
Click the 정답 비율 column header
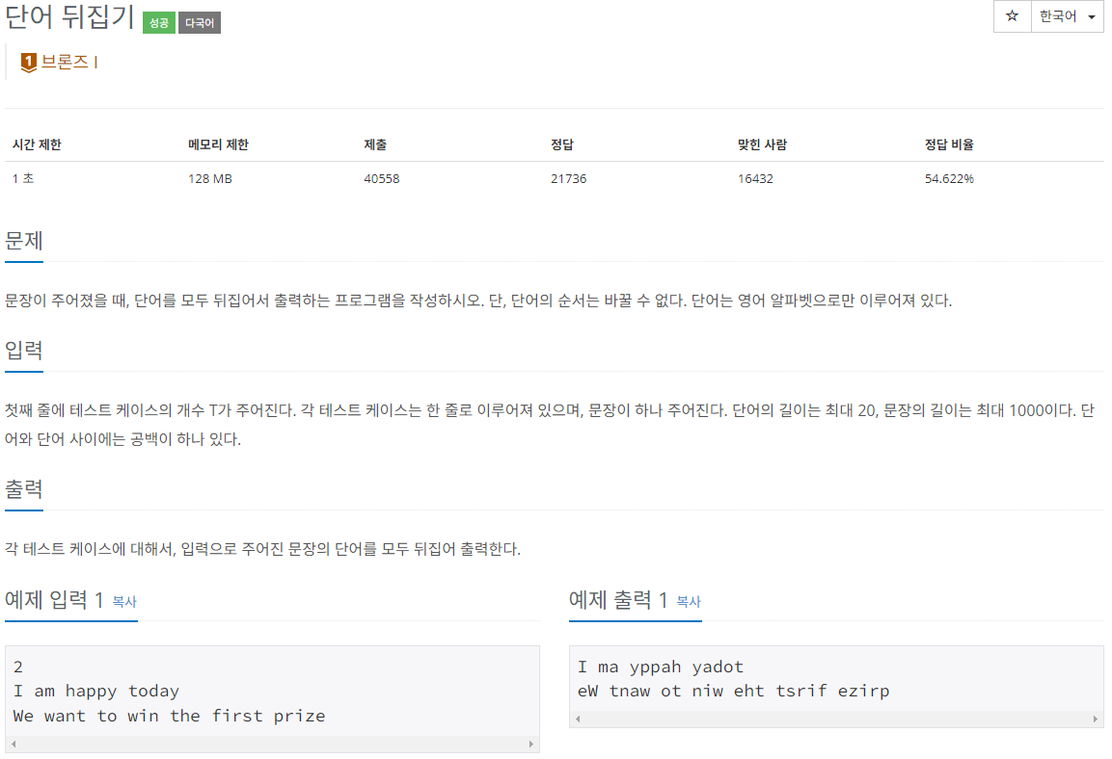click(x=949, y=144)
